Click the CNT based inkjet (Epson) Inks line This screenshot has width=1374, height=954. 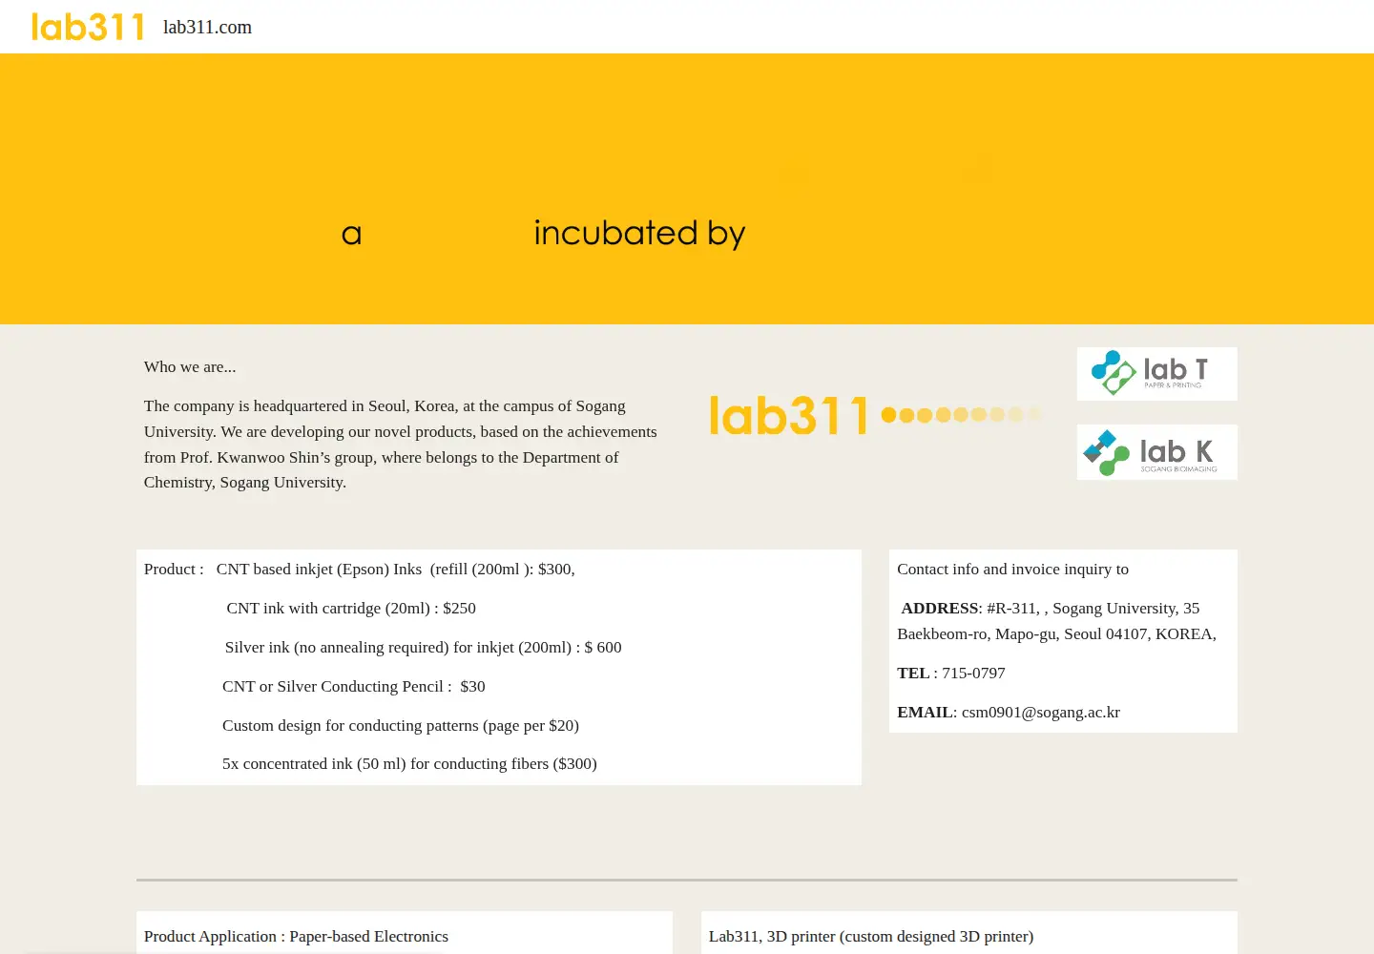[396, 569]
